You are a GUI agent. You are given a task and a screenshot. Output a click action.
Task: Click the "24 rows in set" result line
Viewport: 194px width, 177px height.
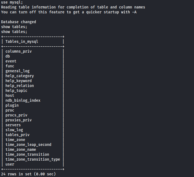coord(28,174)
